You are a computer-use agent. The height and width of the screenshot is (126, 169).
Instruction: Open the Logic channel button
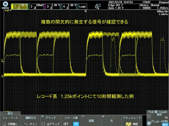82,7
